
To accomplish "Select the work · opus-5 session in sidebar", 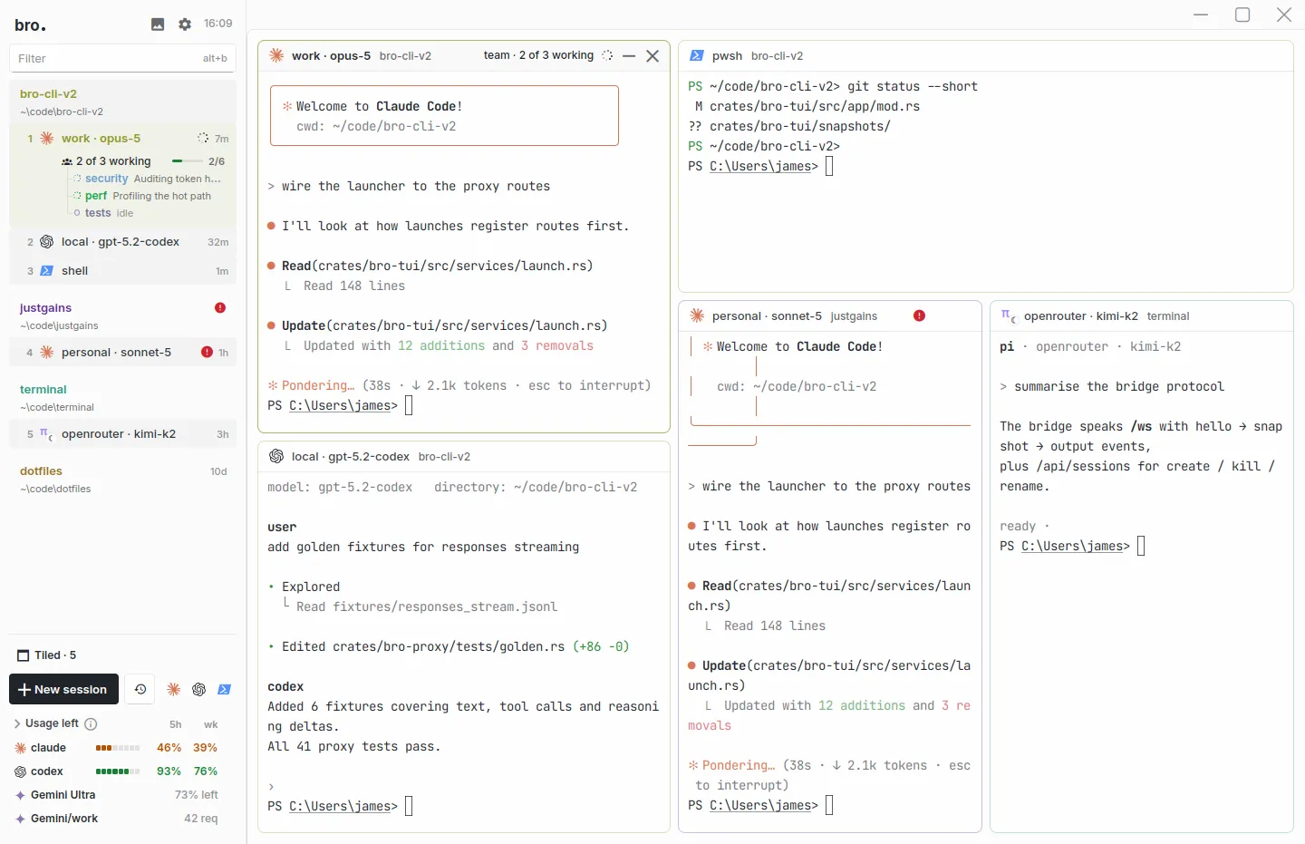I will click(123, 138).
